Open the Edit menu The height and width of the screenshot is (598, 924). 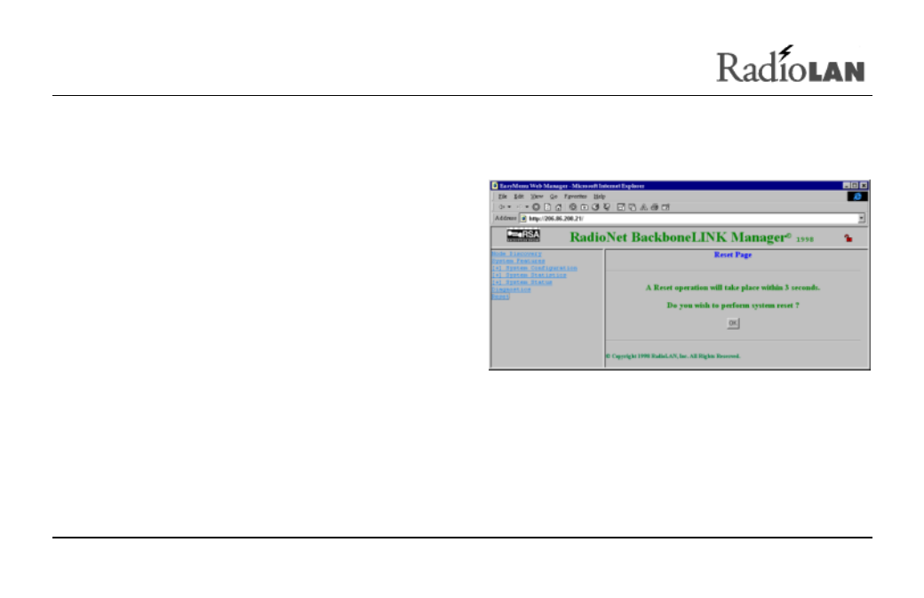click(519, 196)
